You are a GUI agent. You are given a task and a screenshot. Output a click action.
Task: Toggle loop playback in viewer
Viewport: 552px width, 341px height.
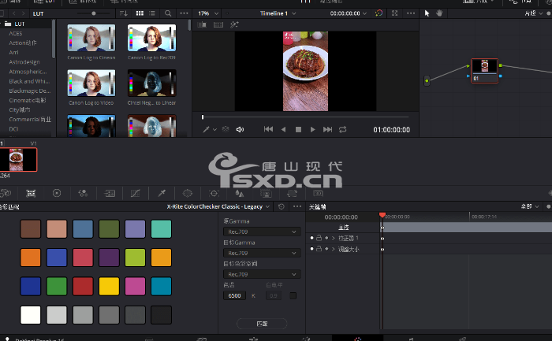(343, 129)
